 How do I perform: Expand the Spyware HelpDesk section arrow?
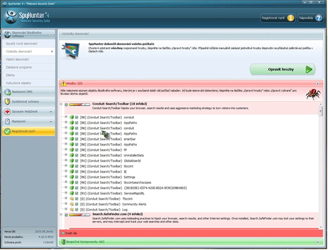point(51,112)
